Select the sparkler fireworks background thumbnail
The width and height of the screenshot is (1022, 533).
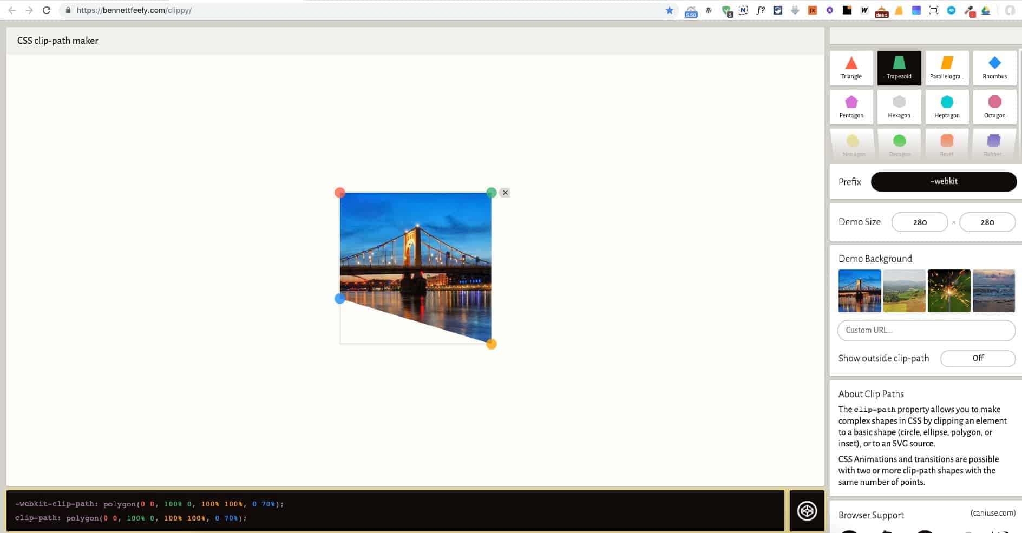pos(948,291)
